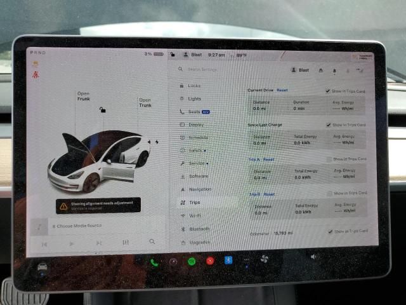Reset the Current Drive trip data
This screenshot has height=305, width=406.
point(282,90)
